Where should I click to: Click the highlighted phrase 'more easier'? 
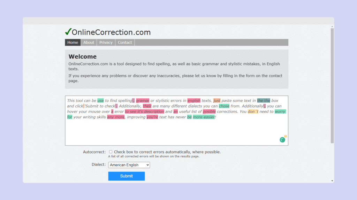click(204, 117)
